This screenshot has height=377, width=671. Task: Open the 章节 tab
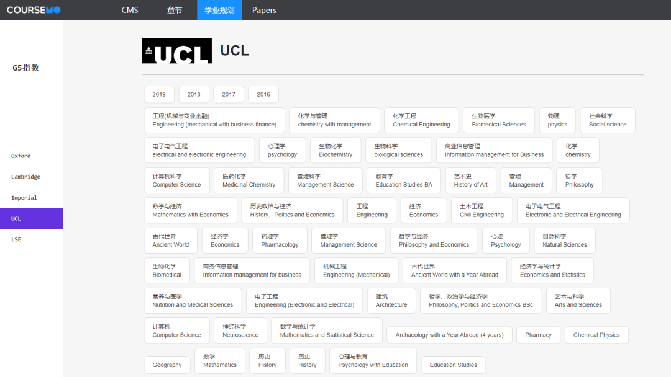point(175,11)
